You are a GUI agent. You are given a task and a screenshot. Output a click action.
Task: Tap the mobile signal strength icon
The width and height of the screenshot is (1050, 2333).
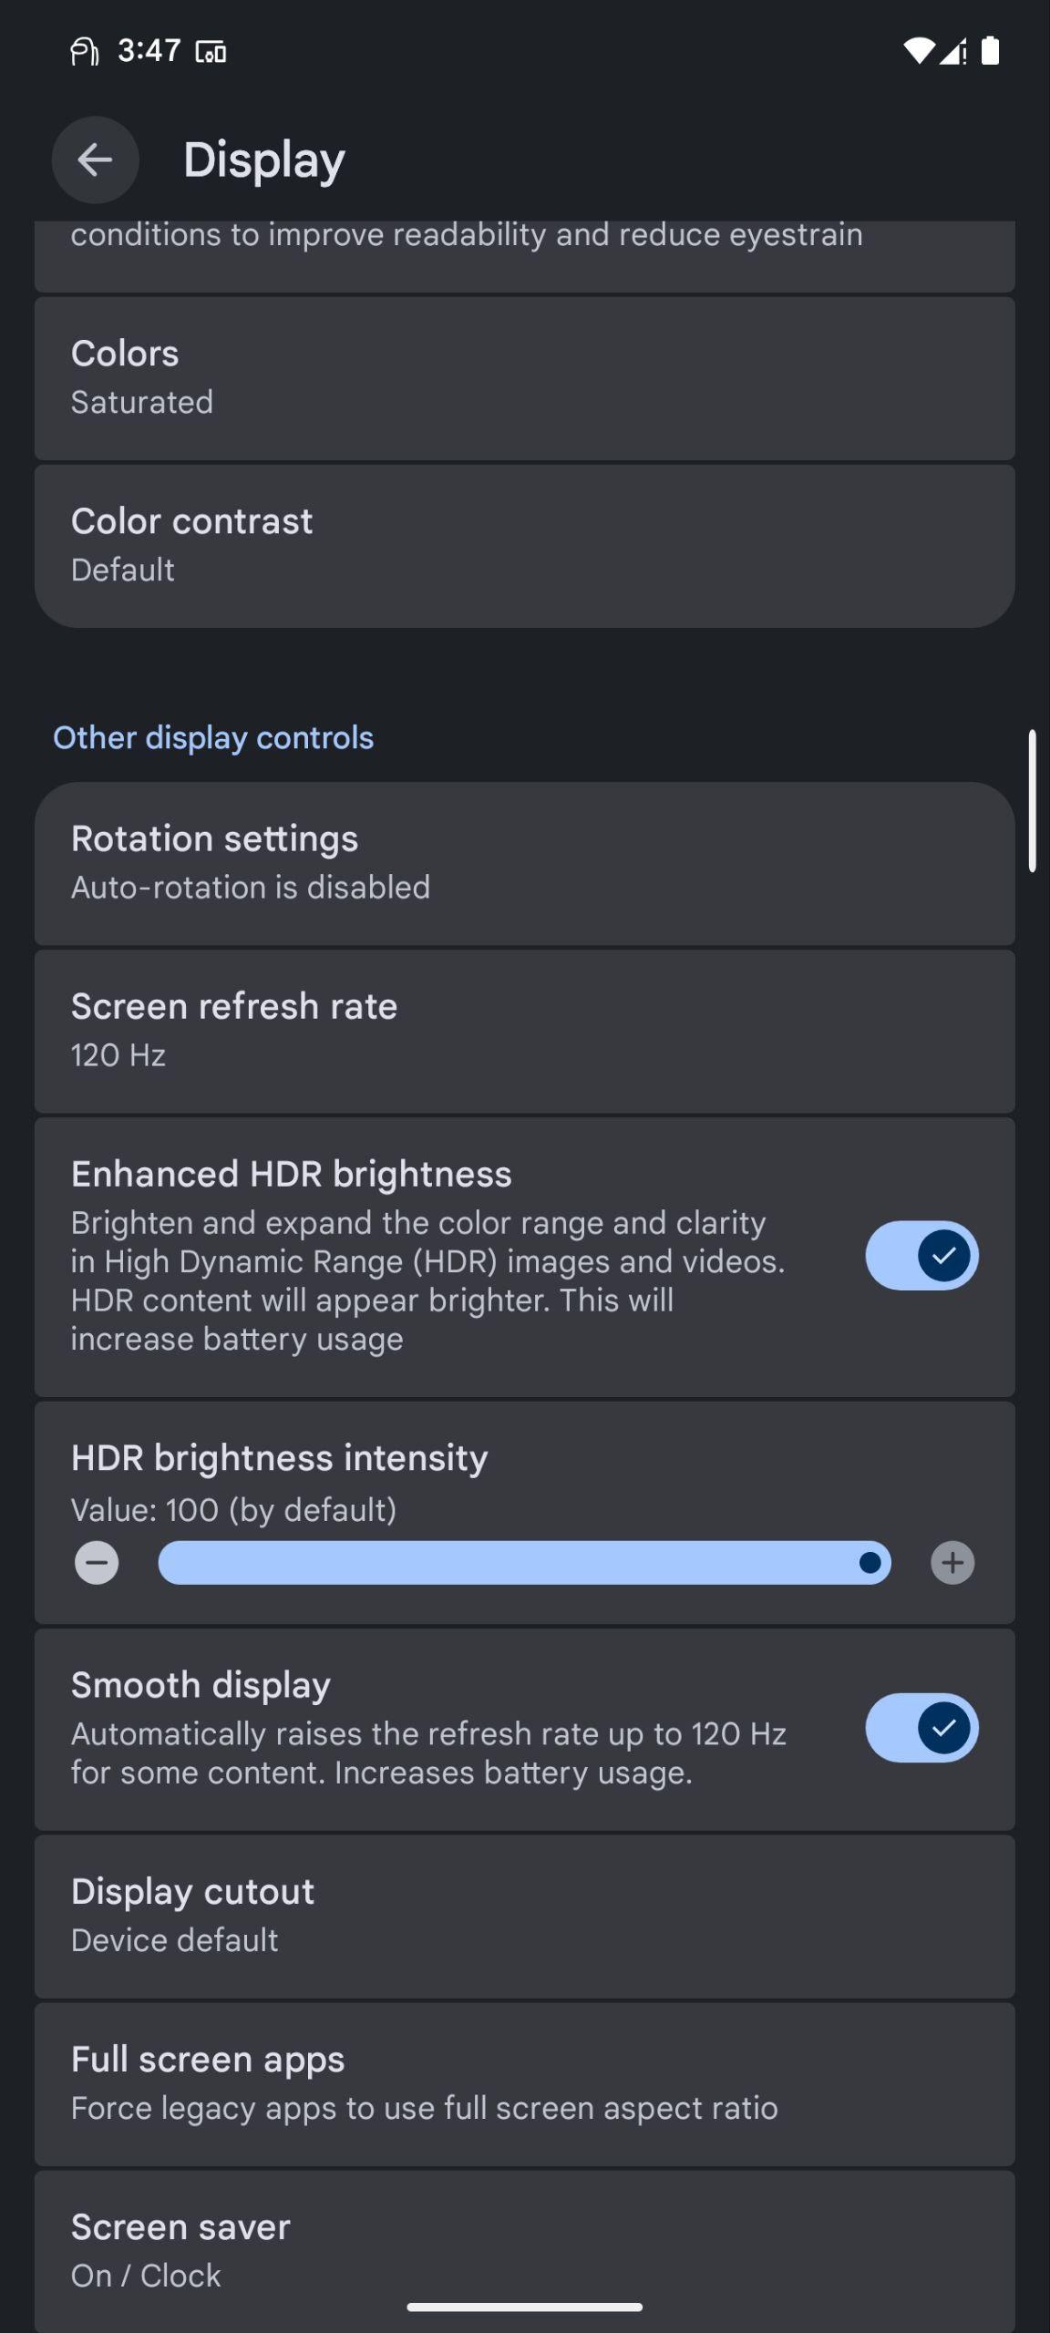pos(953,52)
